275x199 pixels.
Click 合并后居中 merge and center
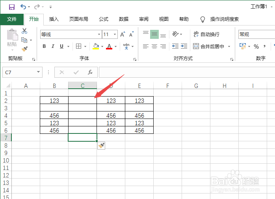point(209,46)
